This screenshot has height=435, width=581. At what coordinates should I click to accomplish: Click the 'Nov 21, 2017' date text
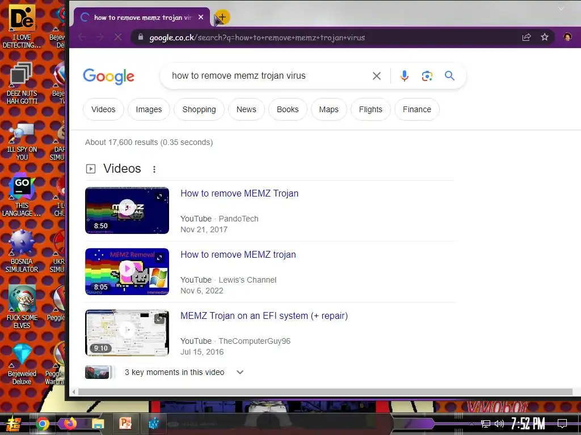204,230
